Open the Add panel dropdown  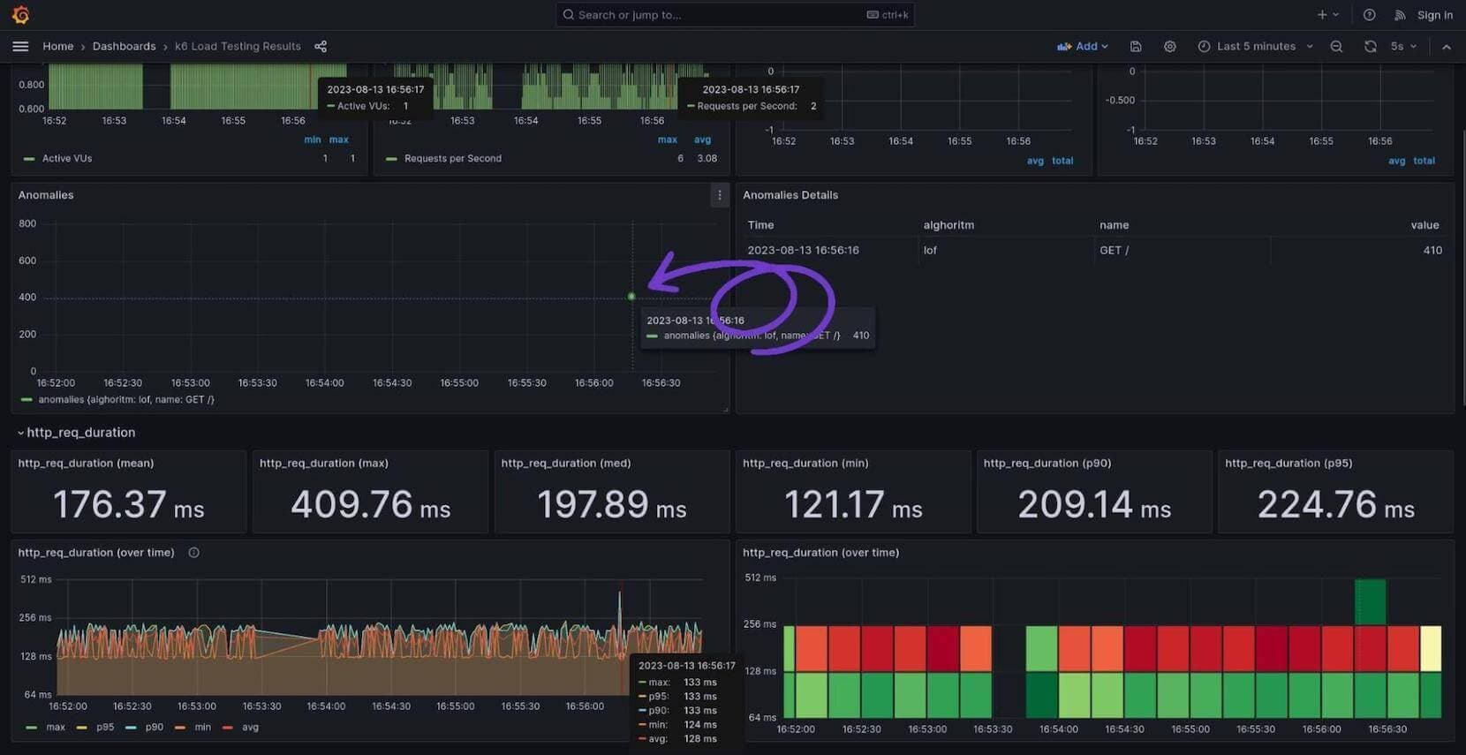(1083, 46)
